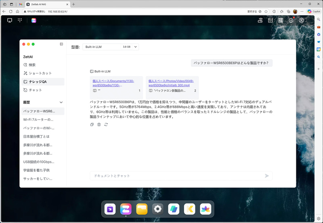Open the App Store dock icon

(110, 209)
